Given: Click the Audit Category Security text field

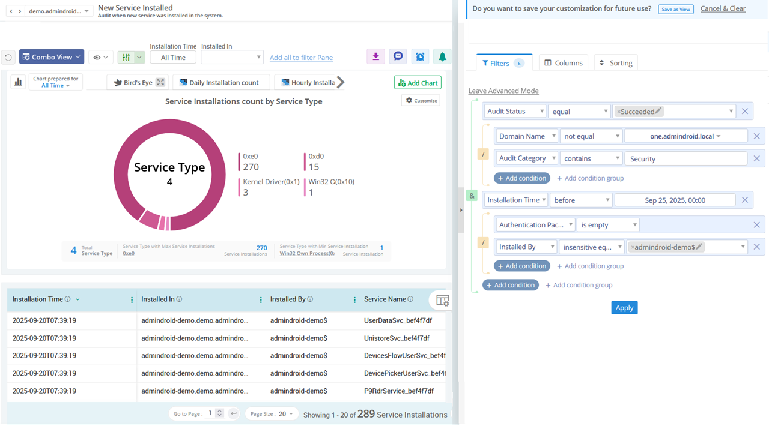Looking at the screenshot, I should 685,158.
